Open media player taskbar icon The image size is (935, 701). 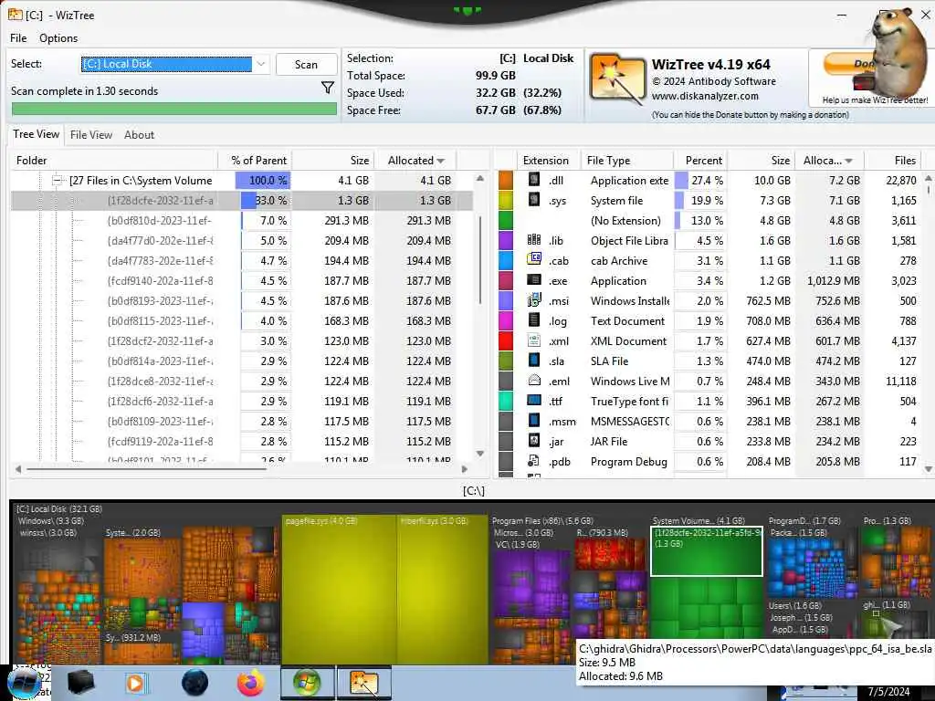[x=135, y=683]
